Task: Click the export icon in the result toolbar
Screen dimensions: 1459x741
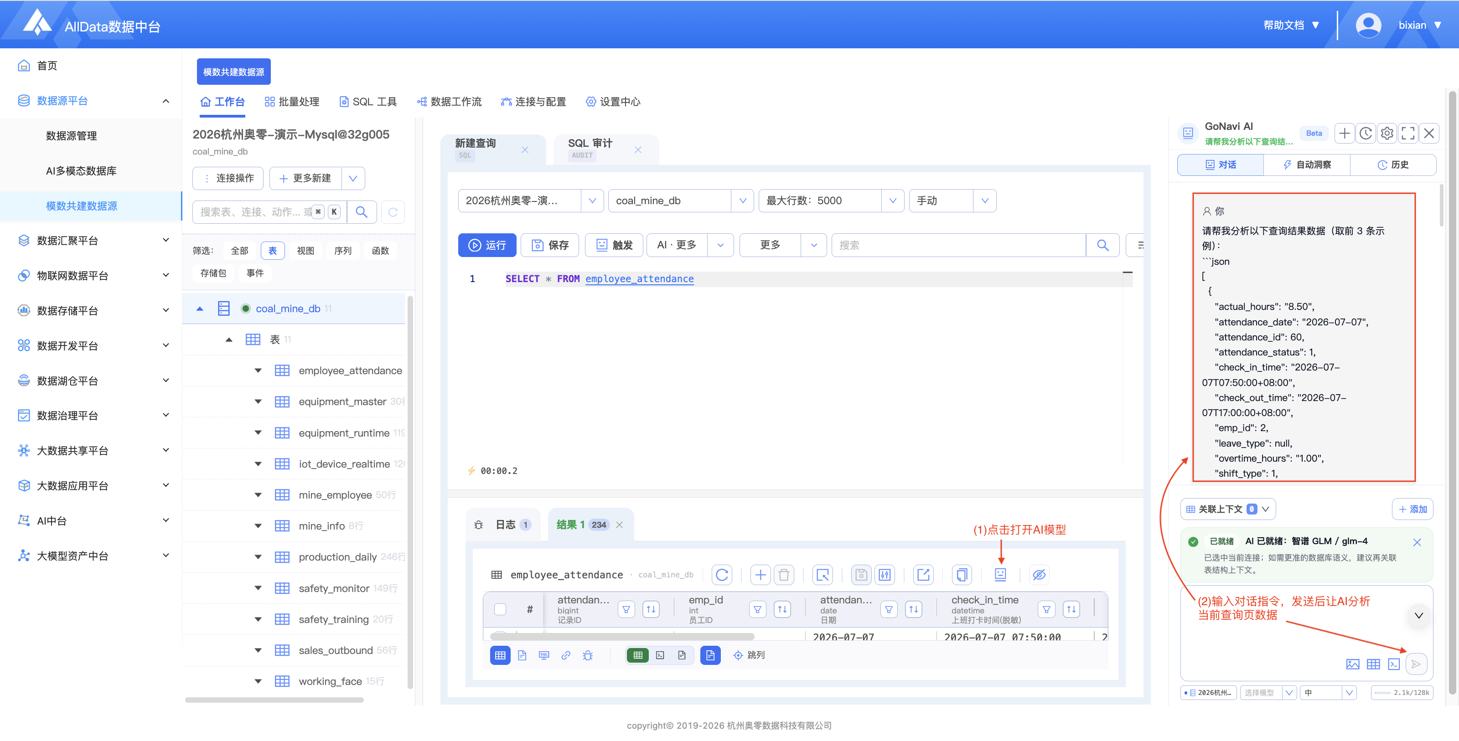Action: (923, 575)
